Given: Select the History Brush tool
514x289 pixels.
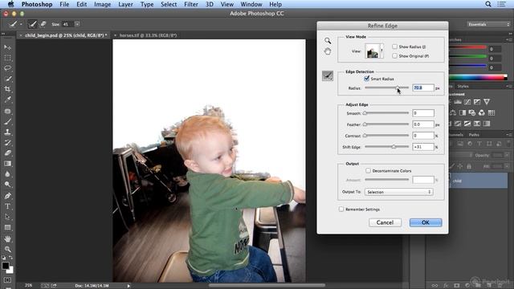Looking at the screenshot, I should coord(7,143).
